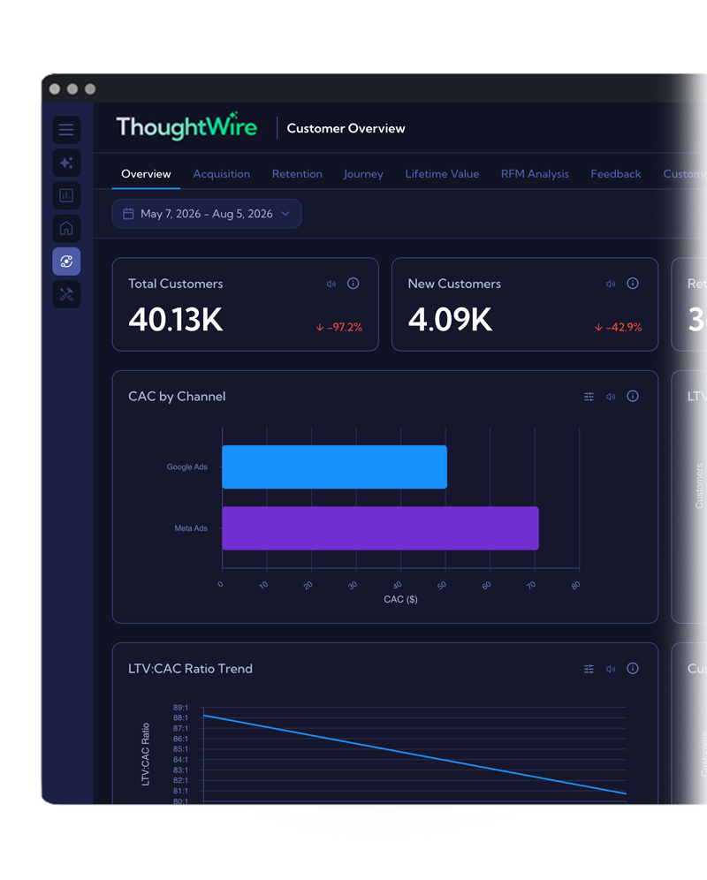Click the Customer Overview page title
This screenshot has height=880, width=707.
click(346, 128)
